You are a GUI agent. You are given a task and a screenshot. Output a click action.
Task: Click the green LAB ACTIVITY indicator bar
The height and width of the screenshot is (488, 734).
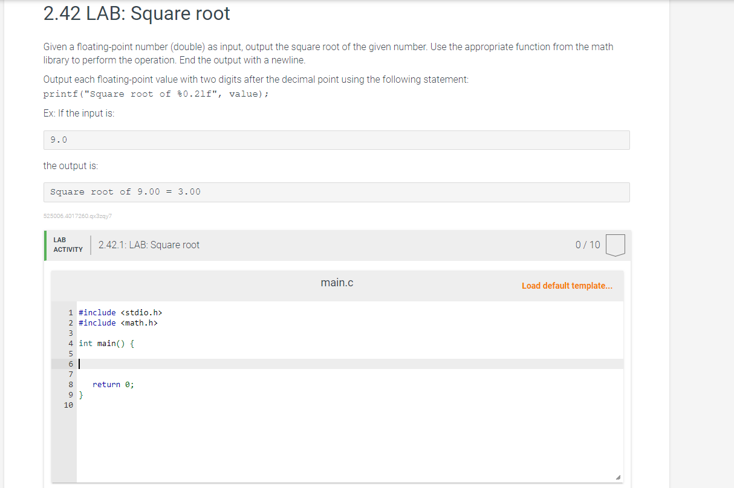45,245
